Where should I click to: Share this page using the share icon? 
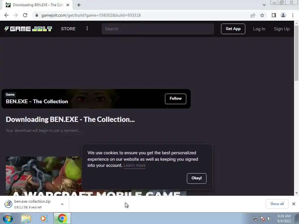point(253,15)
